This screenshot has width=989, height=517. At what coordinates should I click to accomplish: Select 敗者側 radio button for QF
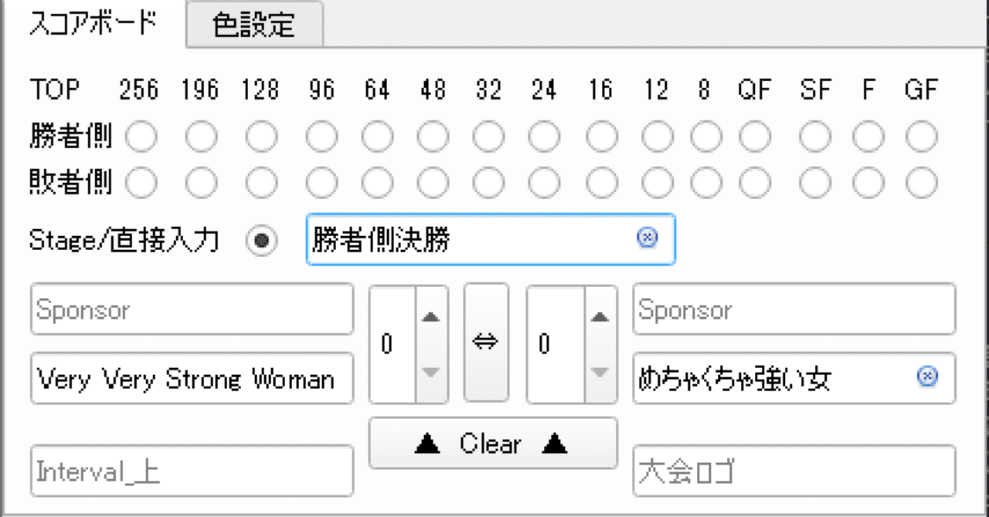click(755, 183)
